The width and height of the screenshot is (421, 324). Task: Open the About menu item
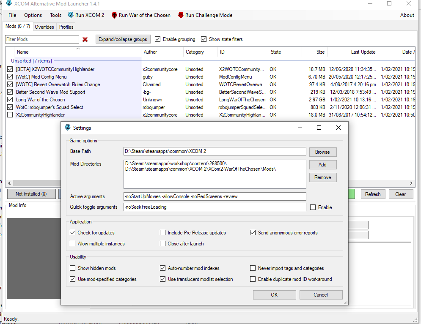tap(407, 15)
